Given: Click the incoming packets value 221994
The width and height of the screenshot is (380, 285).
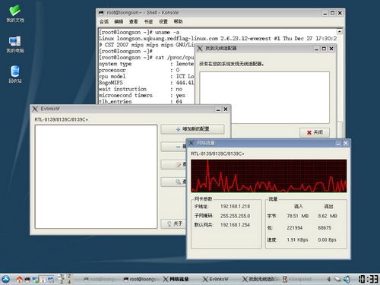Looking at the screenshot, I should pyautogui.click(x=295, y=228).
